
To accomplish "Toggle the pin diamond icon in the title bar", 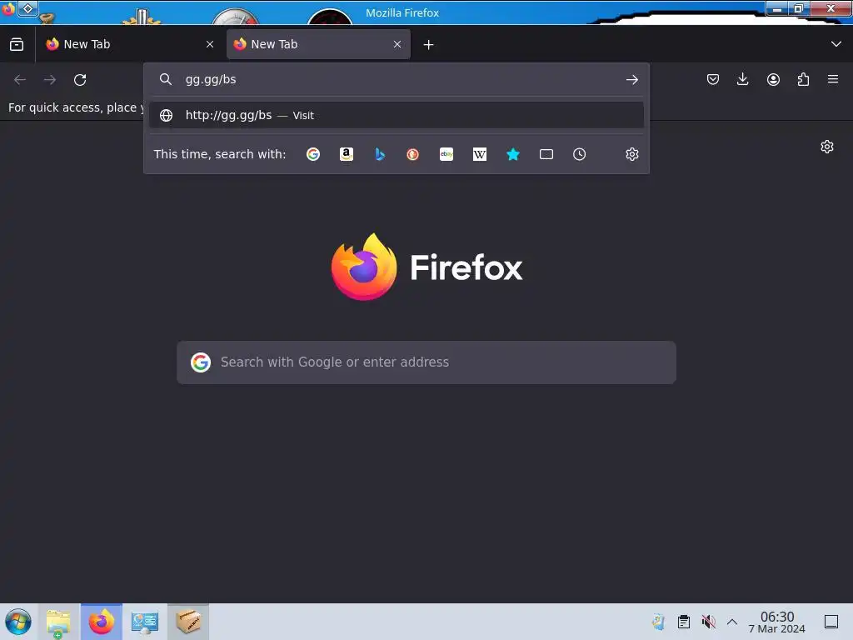I will pyautogui.click(x=27, y=8).
